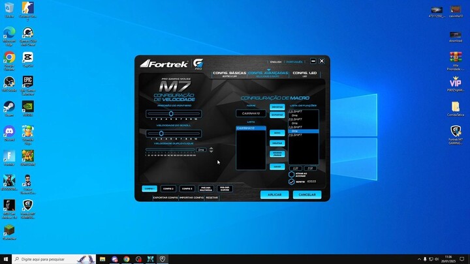Viewport: 470px width, 264px height.
Task: Adjust the pointer precision slider handle
Action: pos(171,113)
